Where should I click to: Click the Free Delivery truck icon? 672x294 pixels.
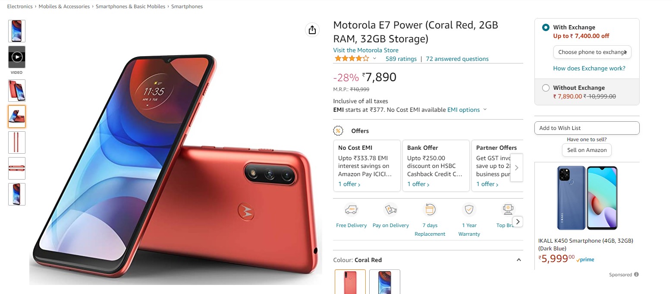pyautogui.click(x=352, y=210)
